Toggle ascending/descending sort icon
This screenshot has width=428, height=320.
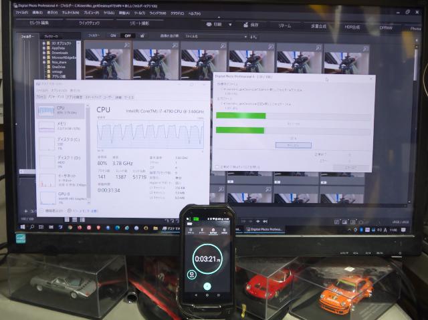coord(253,37)
